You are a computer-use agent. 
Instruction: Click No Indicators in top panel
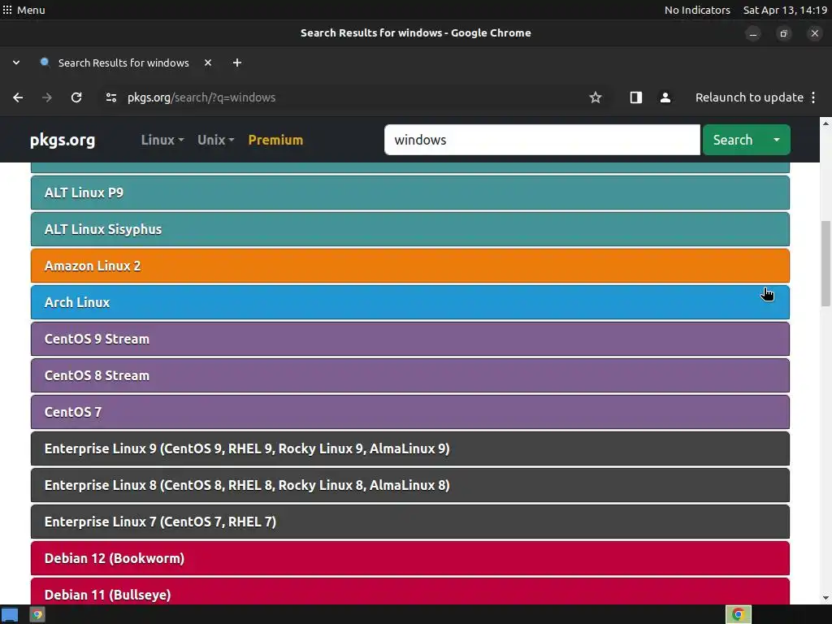point(697,10)
